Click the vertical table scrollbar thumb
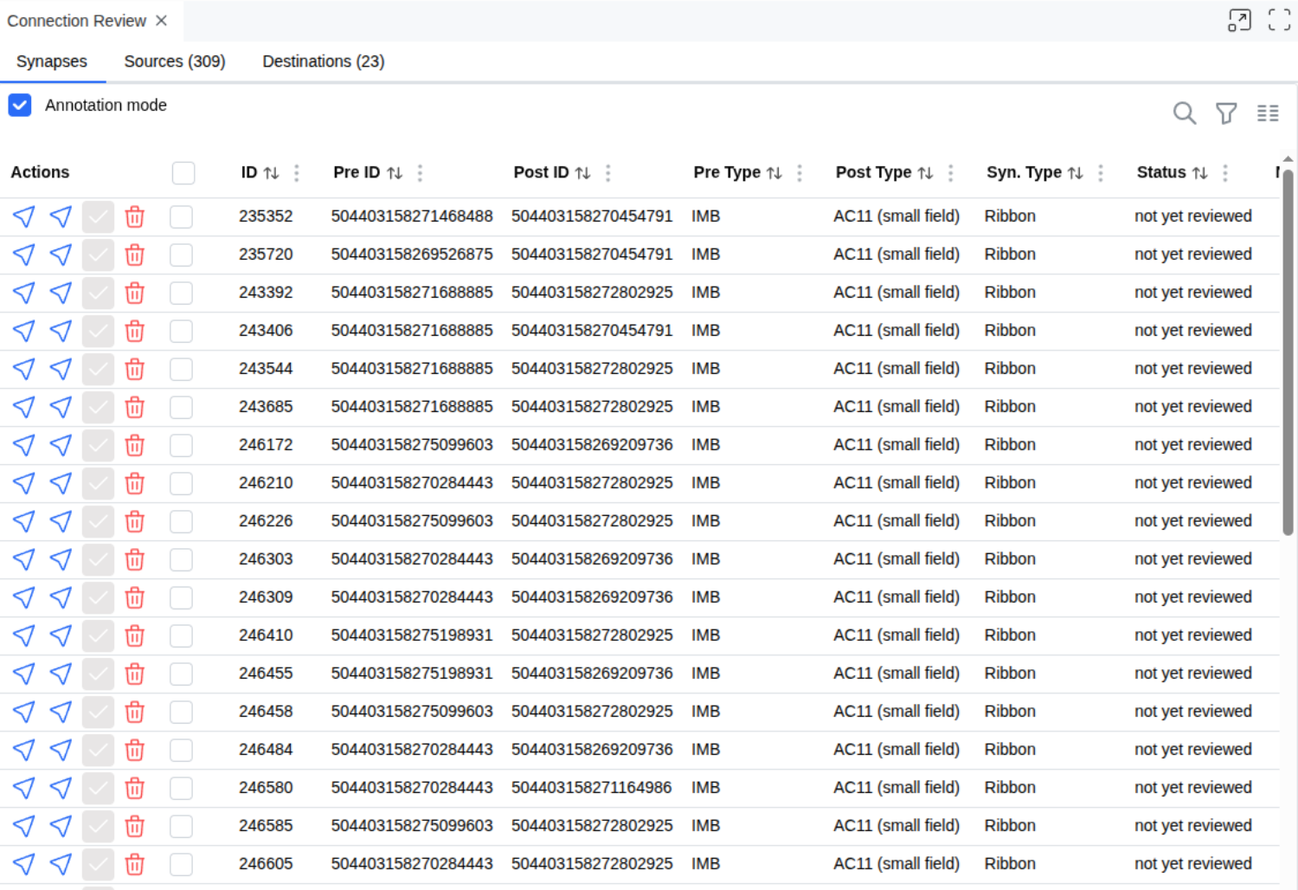 (1288, 352)
